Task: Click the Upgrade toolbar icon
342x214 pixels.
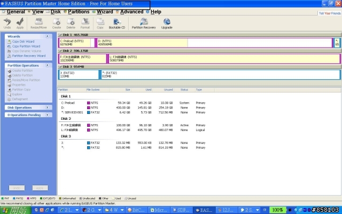Action: [x=167, y=24]
